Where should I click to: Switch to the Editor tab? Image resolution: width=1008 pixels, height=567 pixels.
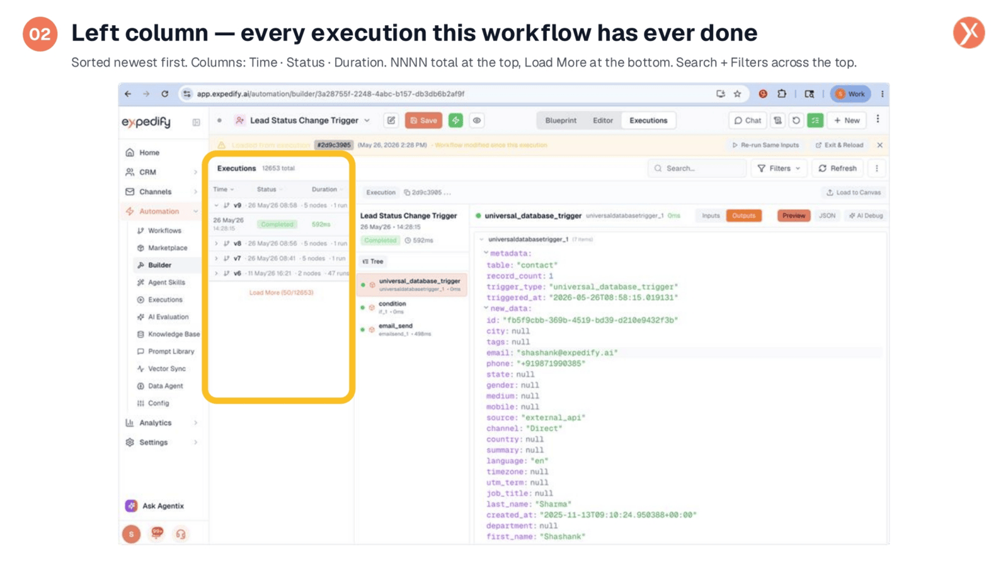click(x=603, y=120)
